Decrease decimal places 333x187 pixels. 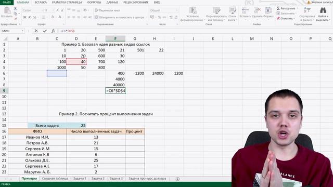click(x=176, y=17)
